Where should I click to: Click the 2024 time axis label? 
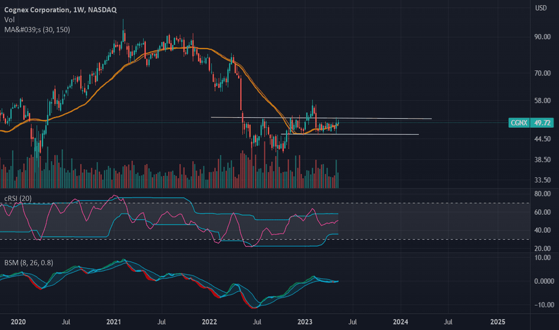[400, 322]
